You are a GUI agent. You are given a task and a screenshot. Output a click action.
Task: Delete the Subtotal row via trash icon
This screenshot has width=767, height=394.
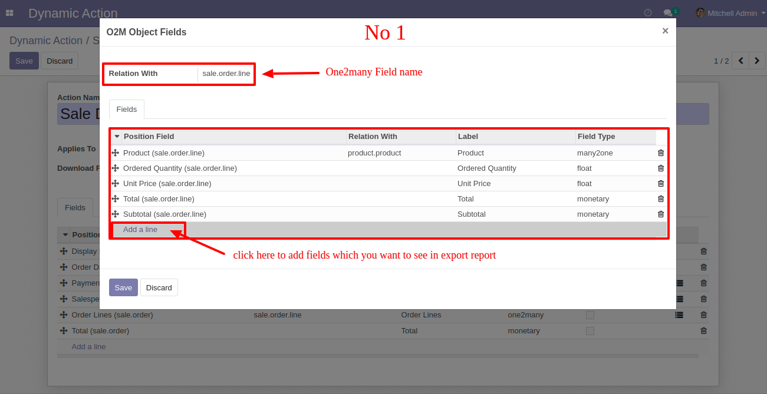coord(661,214)
